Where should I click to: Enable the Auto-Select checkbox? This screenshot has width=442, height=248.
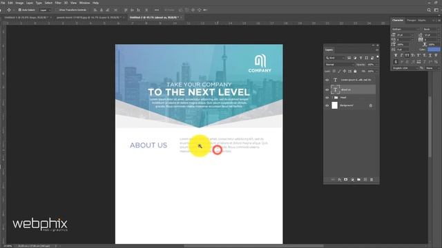20,10
